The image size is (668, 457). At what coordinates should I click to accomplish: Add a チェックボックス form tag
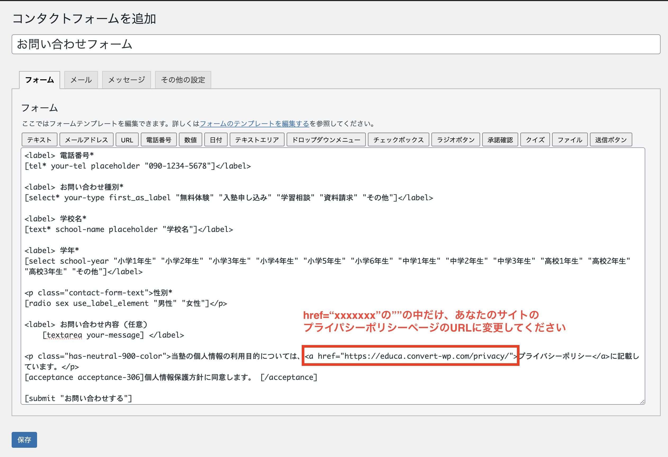[x=398, y=140]
